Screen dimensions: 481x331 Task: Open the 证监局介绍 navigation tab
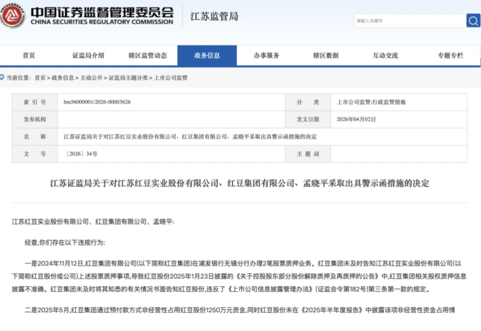pyautogui.click(x=88, y=56)
